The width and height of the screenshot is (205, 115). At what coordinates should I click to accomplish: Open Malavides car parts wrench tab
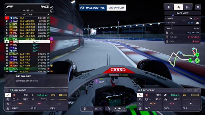(8, 104)
